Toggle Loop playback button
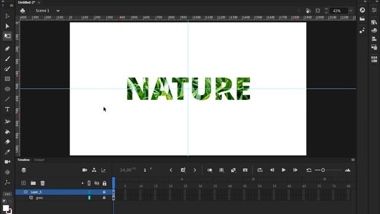The image size is (380, 214). pos(260,170)
